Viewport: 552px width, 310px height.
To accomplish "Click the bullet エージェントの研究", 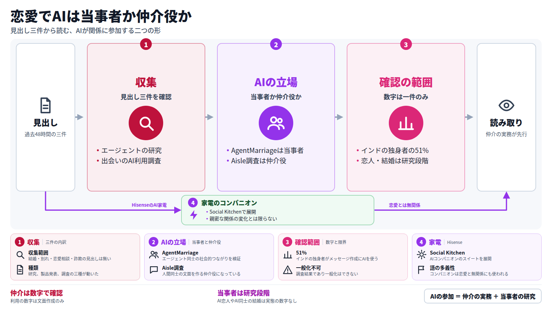I will 131,151.
